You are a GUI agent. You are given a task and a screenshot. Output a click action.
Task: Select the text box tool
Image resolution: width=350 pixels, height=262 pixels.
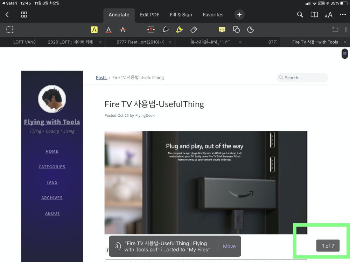point(151,30)
